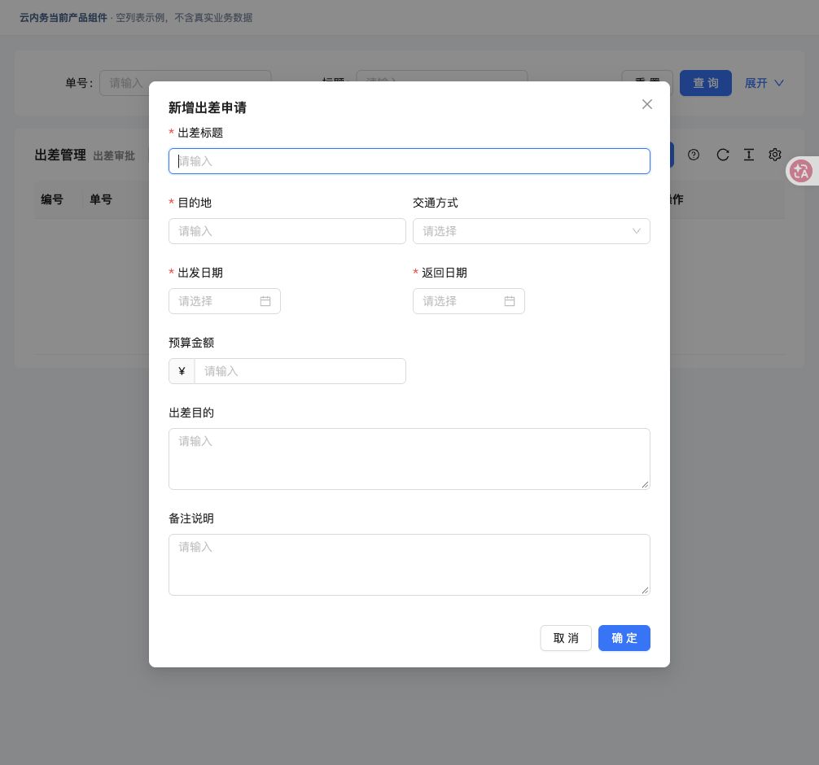819x765 pixels.
Task: Open column settings gear icon
Action: tap(774, 155)
